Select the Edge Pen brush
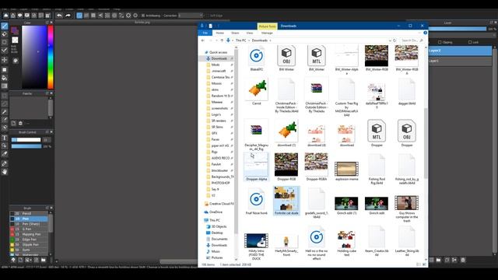 [29, 240]
